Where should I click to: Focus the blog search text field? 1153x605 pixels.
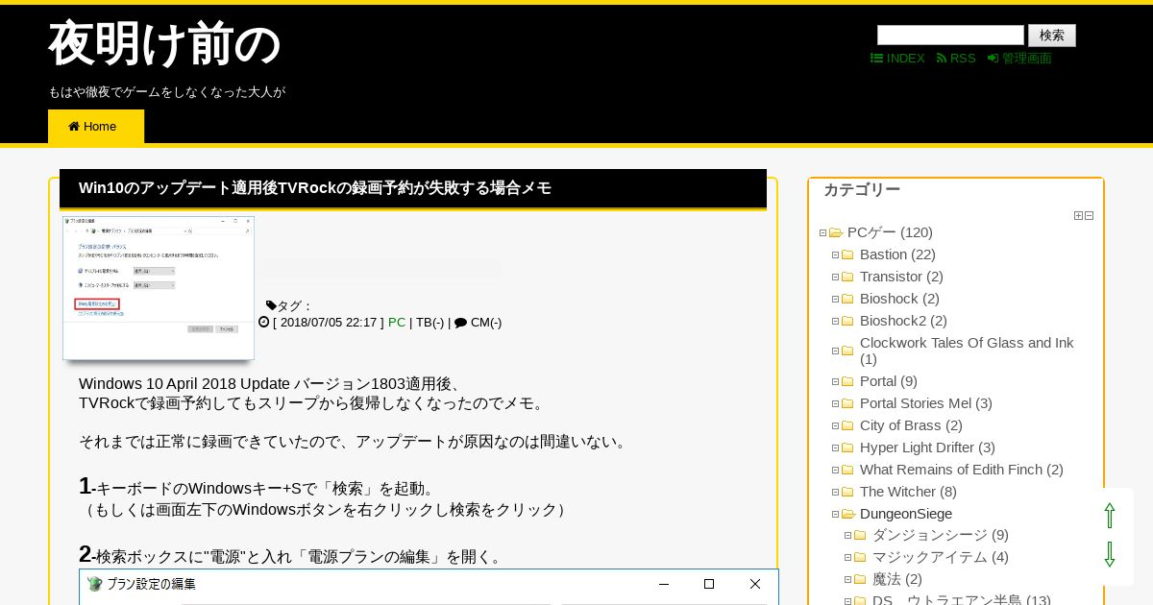click(950, 36)
